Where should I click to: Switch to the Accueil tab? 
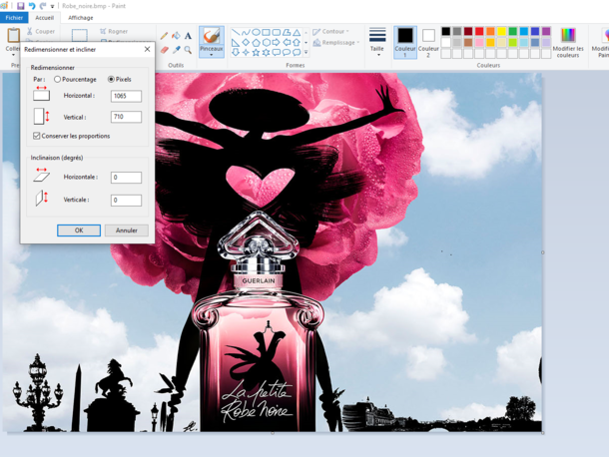[x=44, y=18]
